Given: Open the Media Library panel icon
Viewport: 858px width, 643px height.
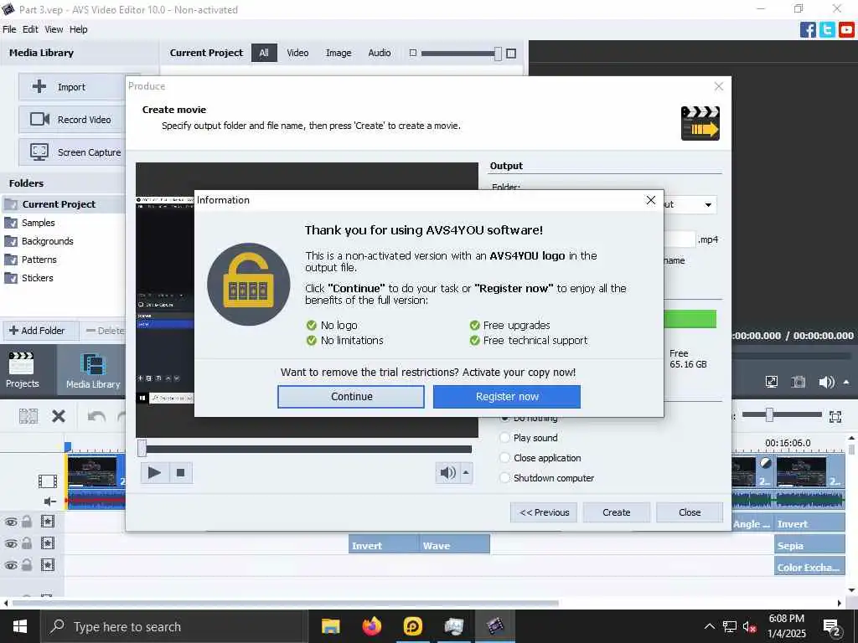Looking at the screenshot, I should [x=92, y=370].
